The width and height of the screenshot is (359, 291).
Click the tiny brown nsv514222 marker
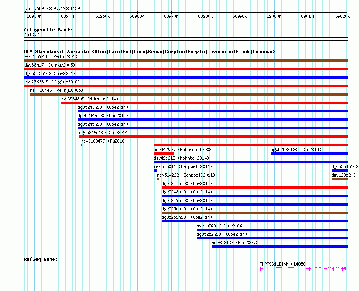[158, 179]
